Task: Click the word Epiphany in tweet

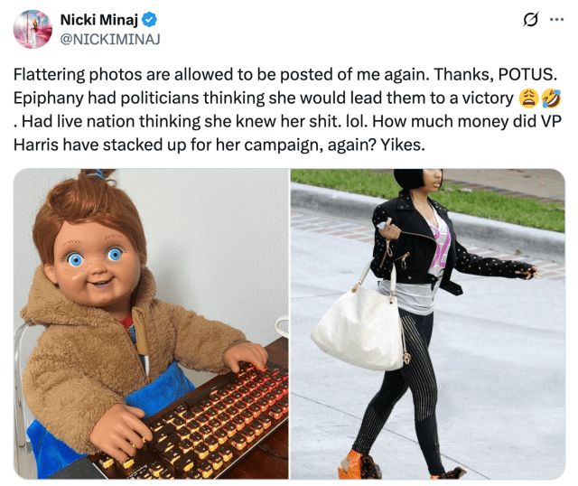Action: pos(48,98)
